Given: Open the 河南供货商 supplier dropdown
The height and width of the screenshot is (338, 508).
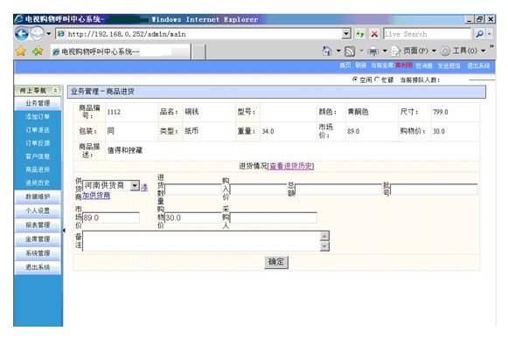Looking at the screenshot, I should 135,185.
